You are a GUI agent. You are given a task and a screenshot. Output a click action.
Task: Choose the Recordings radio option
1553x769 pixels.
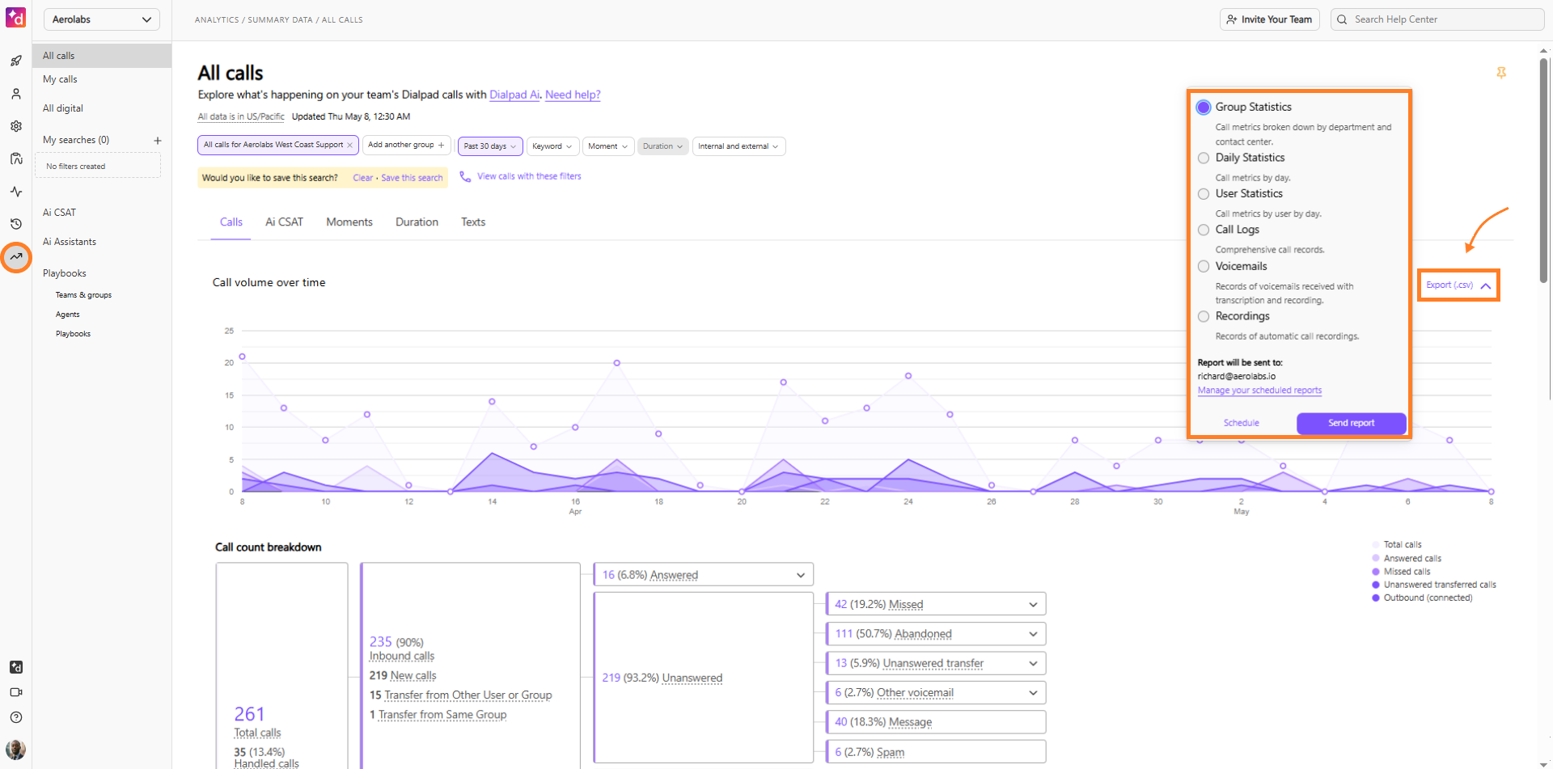1204,317
